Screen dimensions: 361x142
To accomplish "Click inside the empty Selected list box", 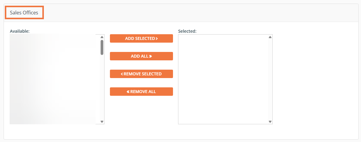I will click(223, 79).
